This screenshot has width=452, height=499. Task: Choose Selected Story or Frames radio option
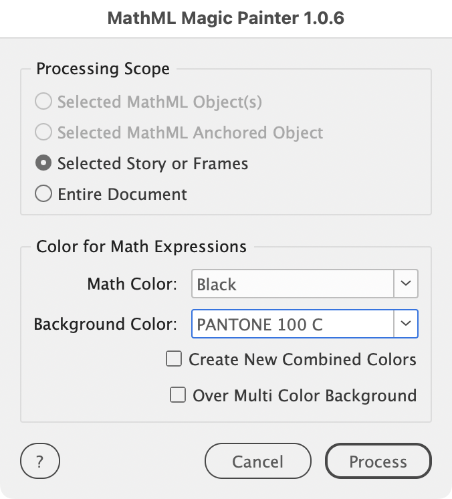click(x=43, y=164)
